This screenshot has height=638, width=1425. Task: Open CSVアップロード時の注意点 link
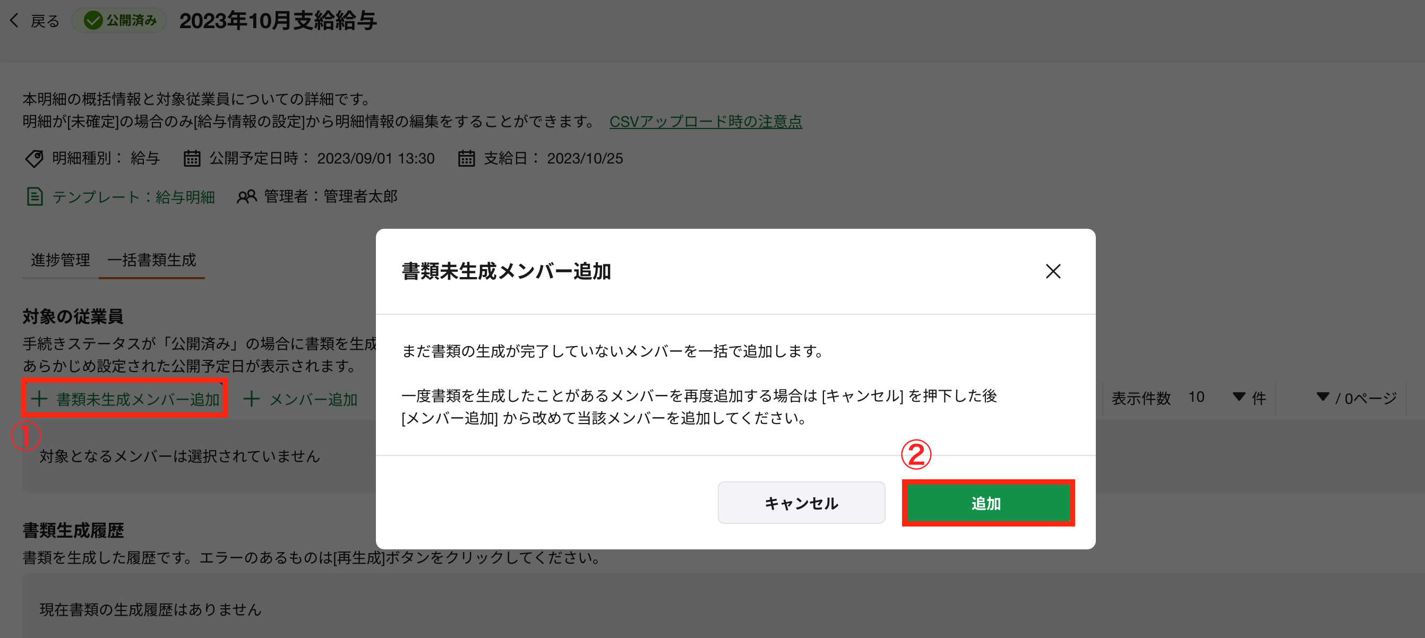point(705,122)
